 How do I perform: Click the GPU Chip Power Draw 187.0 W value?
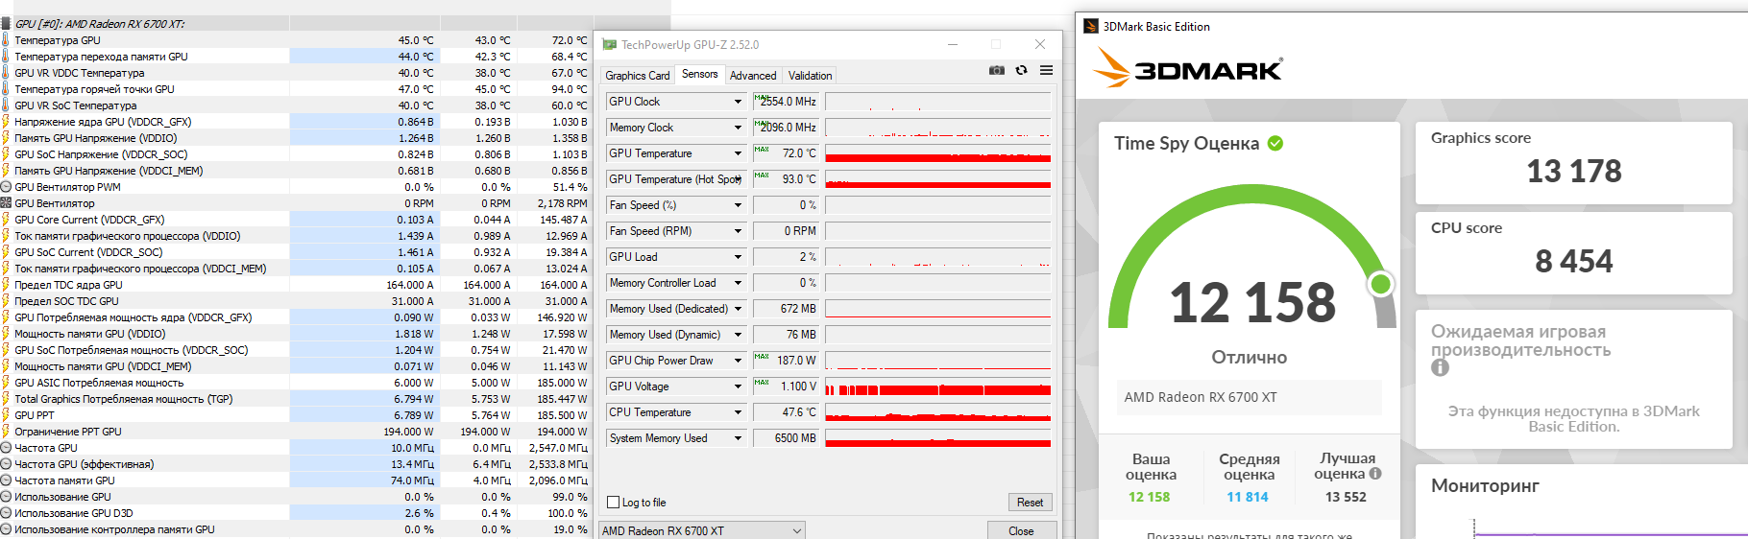pyautogui.click(x=786, y=361)
